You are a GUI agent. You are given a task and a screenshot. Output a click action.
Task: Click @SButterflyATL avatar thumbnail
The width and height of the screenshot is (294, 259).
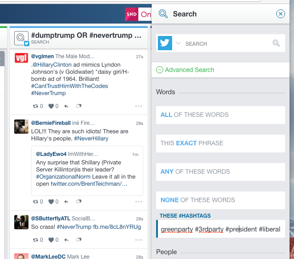coord(21,222)
